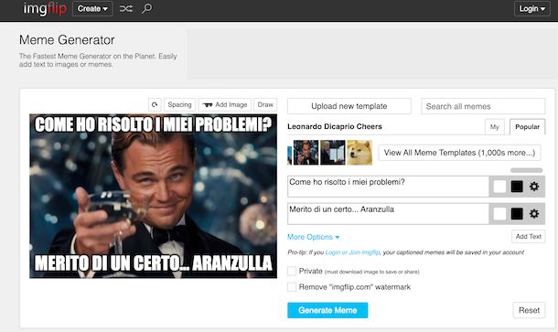Click the rotate image icon above meme
This screenshot has height=332, width=558.
[155, 104]
